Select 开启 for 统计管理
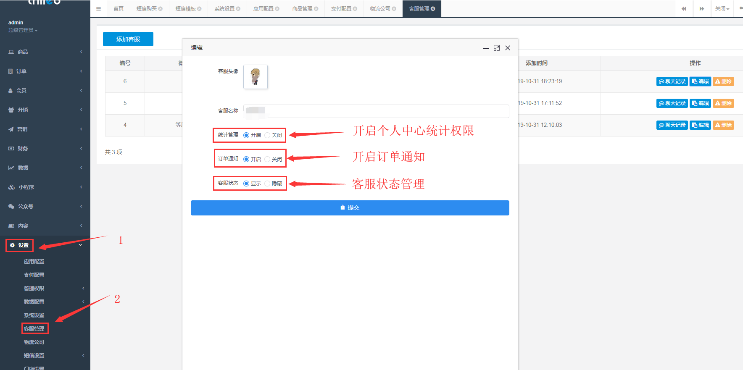 [x=246, y=135]
